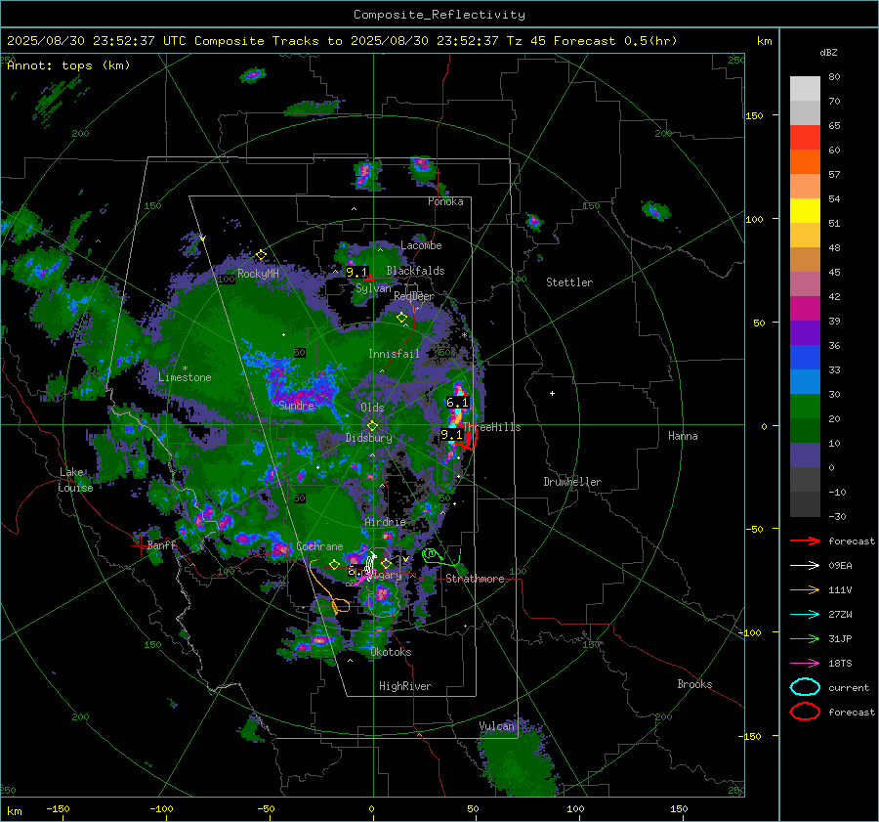Click the yellow diamond marker near RockyMH
Screen dimensions: 879x822
(x=261, y=255)
